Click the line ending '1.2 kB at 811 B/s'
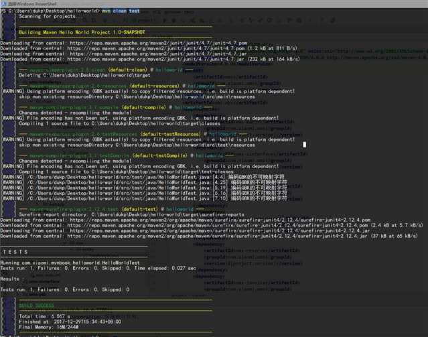The width and height of the screenshot is (428, 337). click(149, 48)
